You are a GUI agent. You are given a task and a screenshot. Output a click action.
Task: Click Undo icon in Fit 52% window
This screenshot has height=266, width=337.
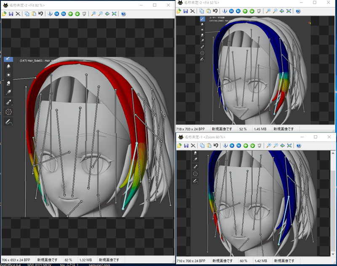(215, 11)
